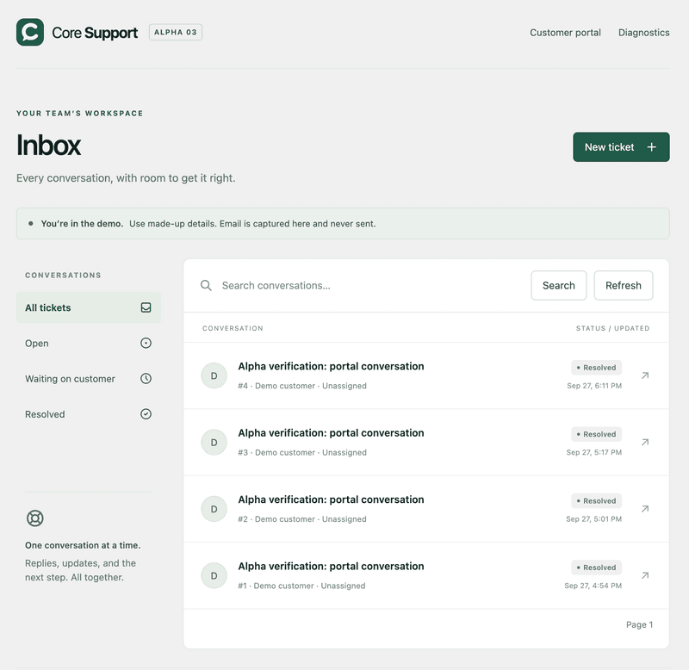
Task: Focus the Search conversations input field
Action: 372,286
